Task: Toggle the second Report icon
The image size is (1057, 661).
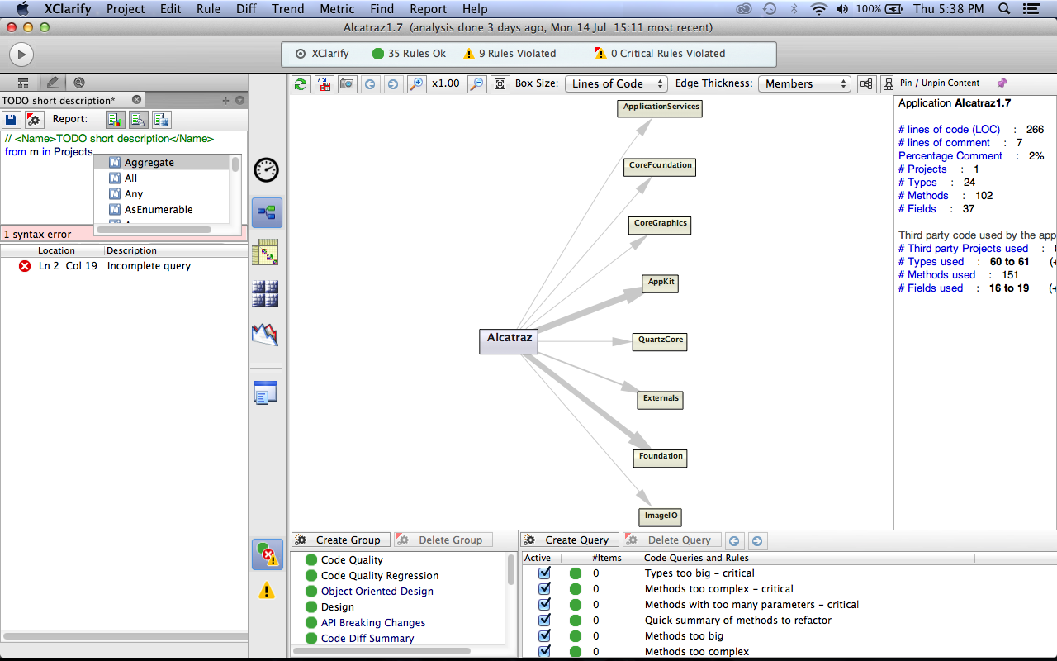Action: tap(138, 119)
